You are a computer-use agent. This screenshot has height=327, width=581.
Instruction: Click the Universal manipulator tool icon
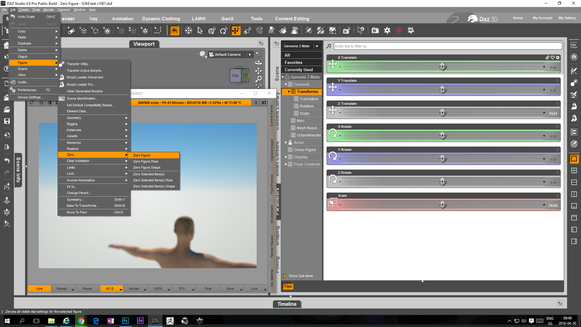coord(212,31)
